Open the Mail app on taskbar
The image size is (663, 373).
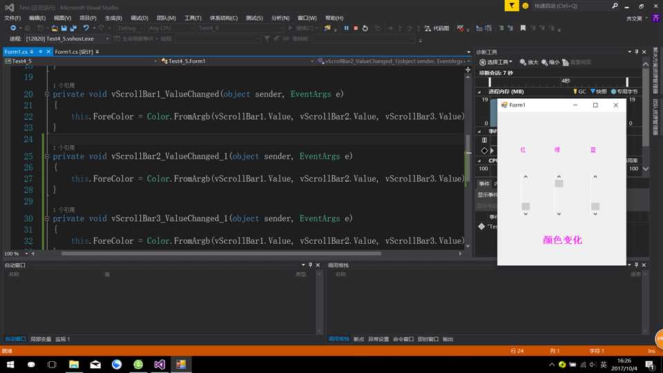(95, 364)
